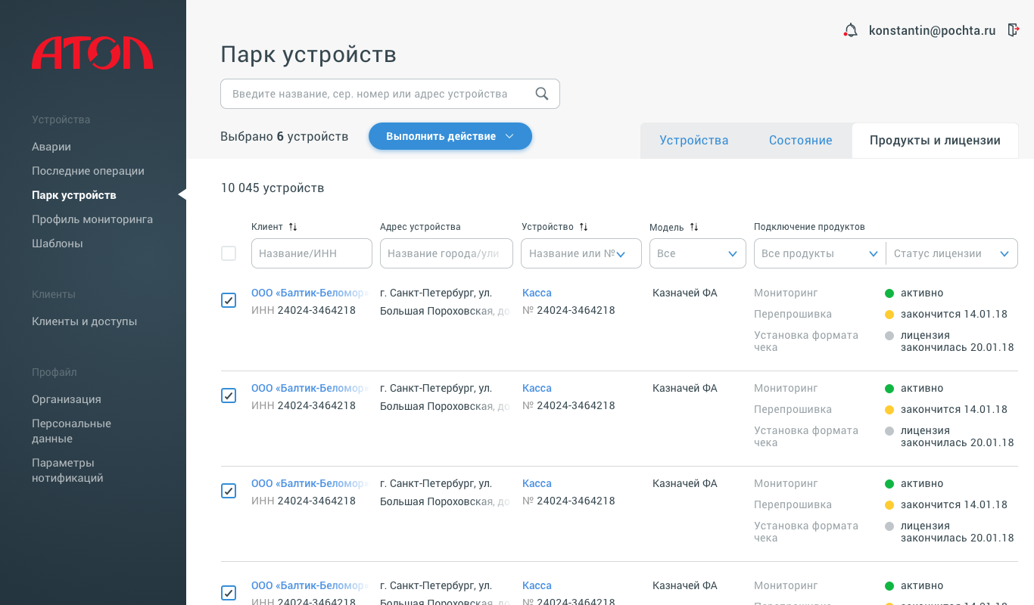Click the Выбрано 6 устройств label
Viewport: 1034px width, 605px height.
tap(285, 137)
